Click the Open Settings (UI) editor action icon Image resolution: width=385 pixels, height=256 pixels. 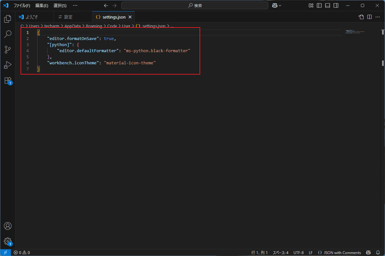pos(361,17)
